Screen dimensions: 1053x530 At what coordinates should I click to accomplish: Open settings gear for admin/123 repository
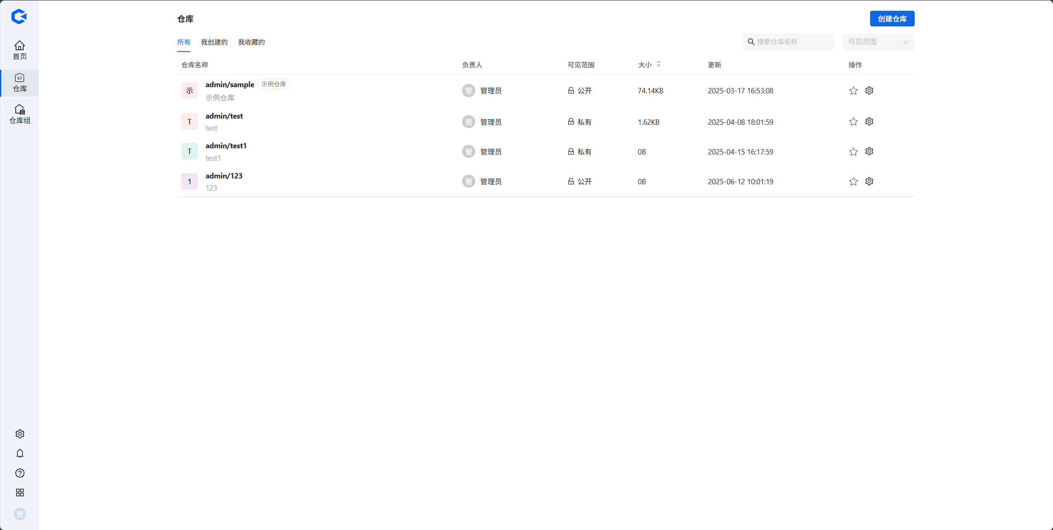coord(869,181)
